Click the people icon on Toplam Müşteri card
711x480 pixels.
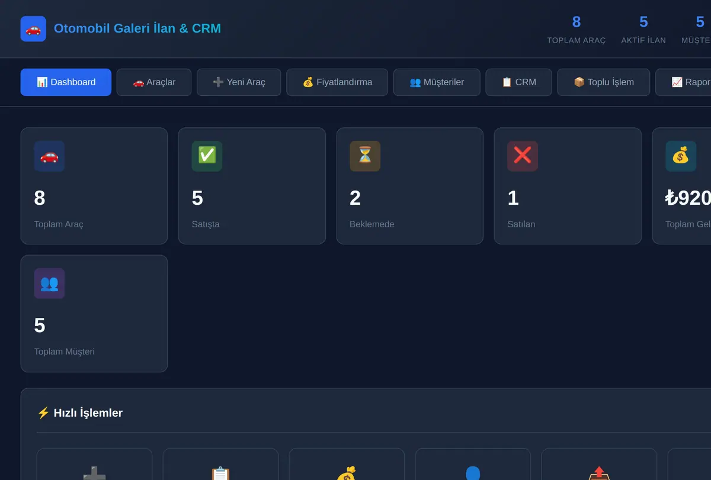[49, 284]
